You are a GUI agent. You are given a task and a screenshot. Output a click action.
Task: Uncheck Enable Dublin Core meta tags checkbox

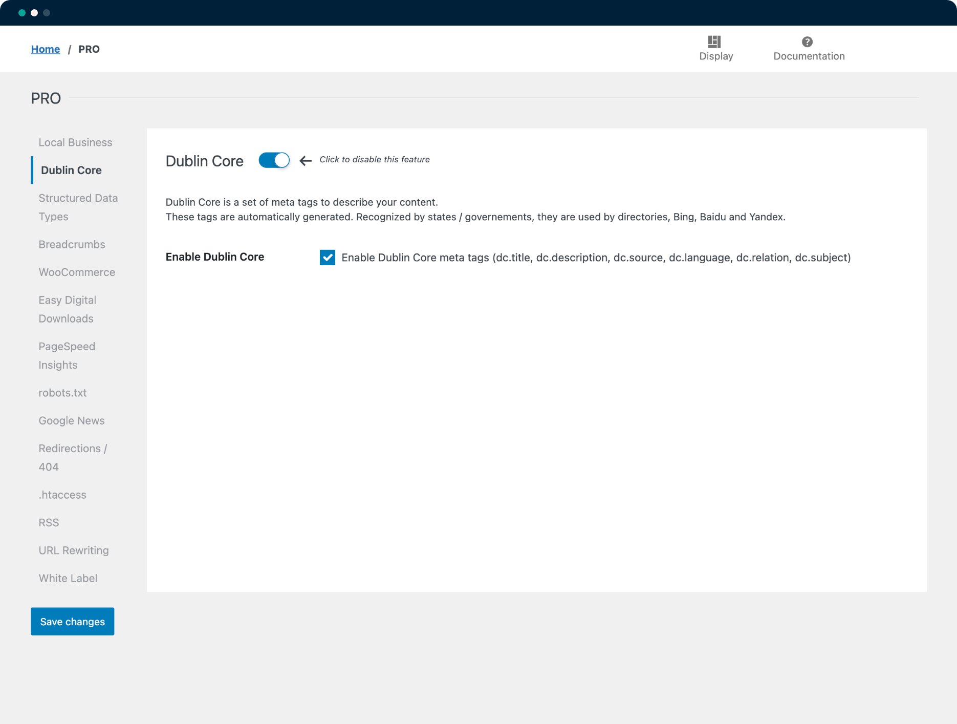coord(328,257)
